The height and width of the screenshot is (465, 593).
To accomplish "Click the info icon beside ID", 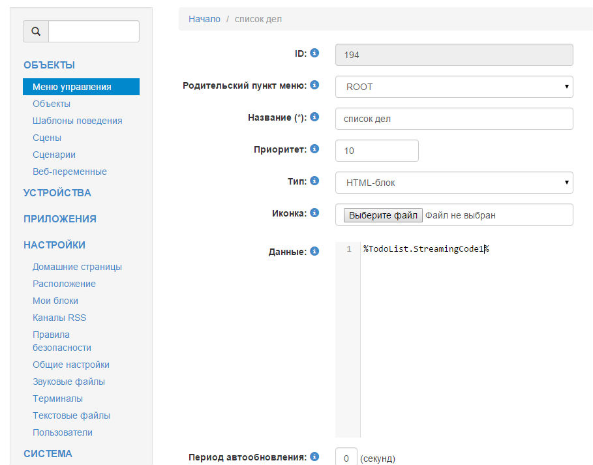I will click(314, 53).
